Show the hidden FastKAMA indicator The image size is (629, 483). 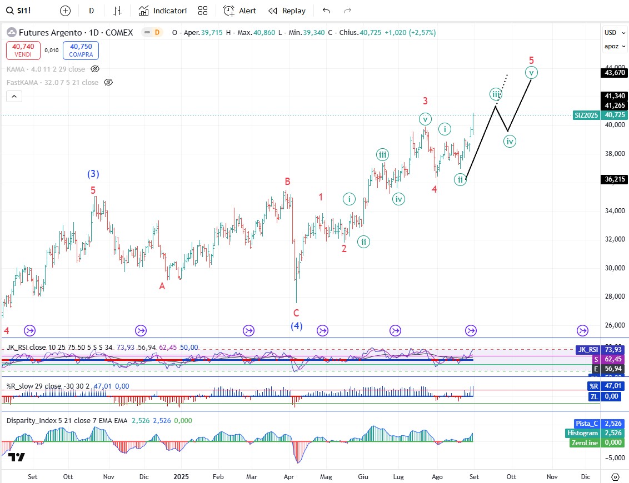click(x=108, y=82)
